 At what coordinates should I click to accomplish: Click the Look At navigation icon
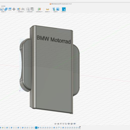(58, 124)
